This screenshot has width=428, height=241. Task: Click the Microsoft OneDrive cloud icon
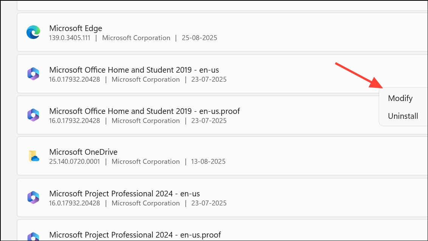coord(33,156)
